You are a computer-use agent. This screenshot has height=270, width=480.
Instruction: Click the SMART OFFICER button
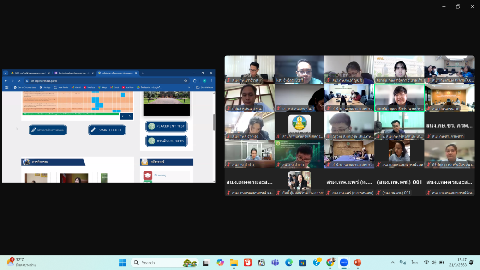point(107,130)
